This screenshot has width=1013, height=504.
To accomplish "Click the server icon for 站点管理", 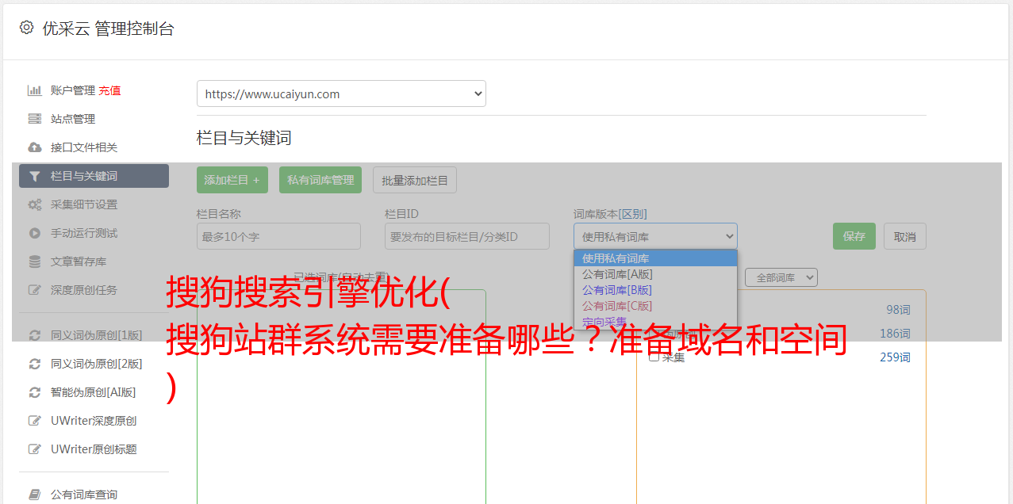I will pos(35,119).
